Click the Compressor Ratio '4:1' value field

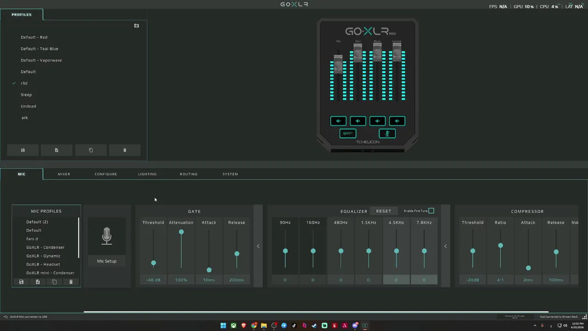click(x=500, y=280)
